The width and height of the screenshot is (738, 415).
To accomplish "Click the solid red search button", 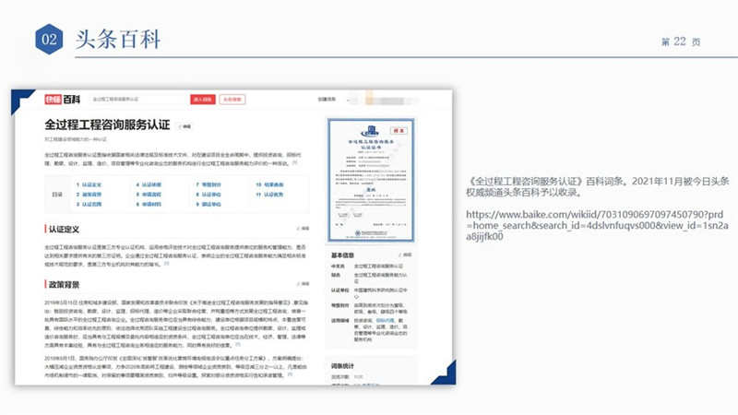I will coord(203,100).
